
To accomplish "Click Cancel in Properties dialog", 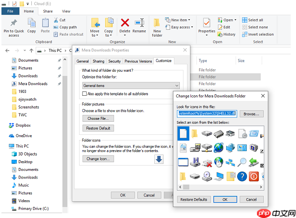I will [149, 195].
